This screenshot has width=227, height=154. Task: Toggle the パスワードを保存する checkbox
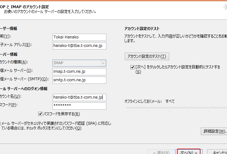(40, 114)
